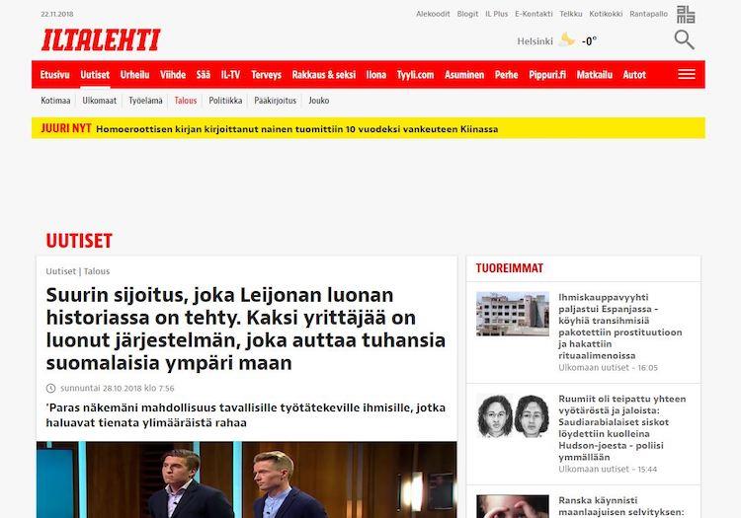Open the search magnifier icon
This screenshot has height=518, width=741.
coord(684,39)
